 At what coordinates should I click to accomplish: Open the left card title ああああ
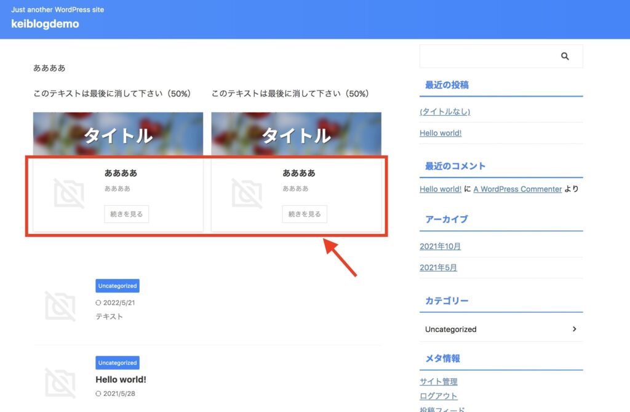click(121, 173)
